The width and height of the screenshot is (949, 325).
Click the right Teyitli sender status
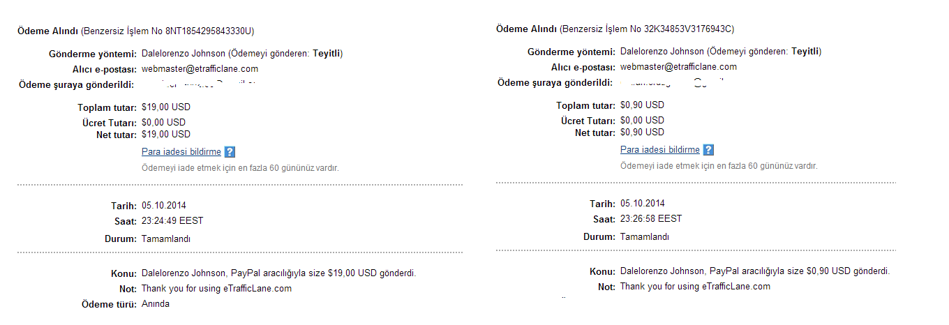(x=805, y=52)
